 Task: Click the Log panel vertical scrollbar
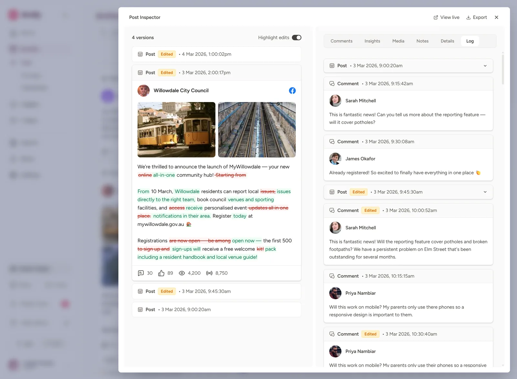click(x=503, y=69)
